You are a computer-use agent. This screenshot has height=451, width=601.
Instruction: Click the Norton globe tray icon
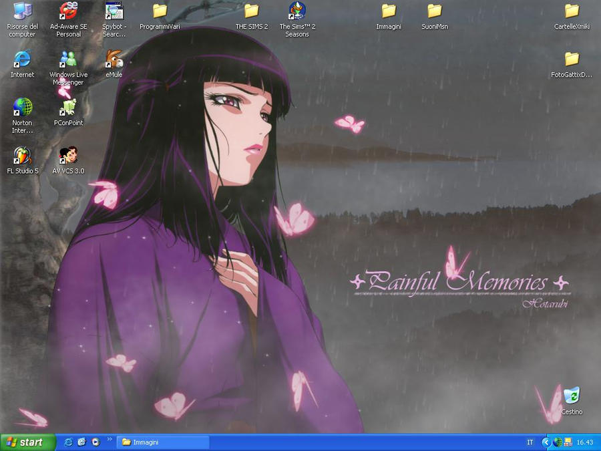pyautogui.click(x=558, y=442)
